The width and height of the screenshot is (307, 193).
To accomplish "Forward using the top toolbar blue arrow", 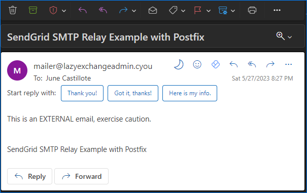I will pyautogui.click(x=123, y=10).
